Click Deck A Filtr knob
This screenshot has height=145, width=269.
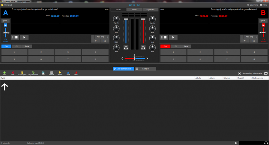(116, 47)
